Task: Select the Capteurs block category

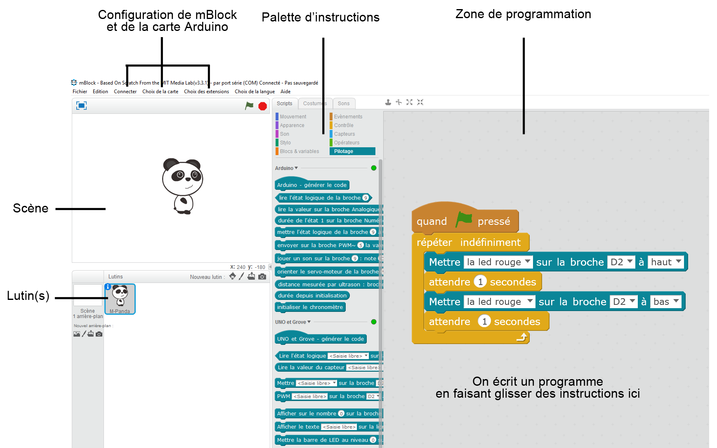Action: click(344, 134)
